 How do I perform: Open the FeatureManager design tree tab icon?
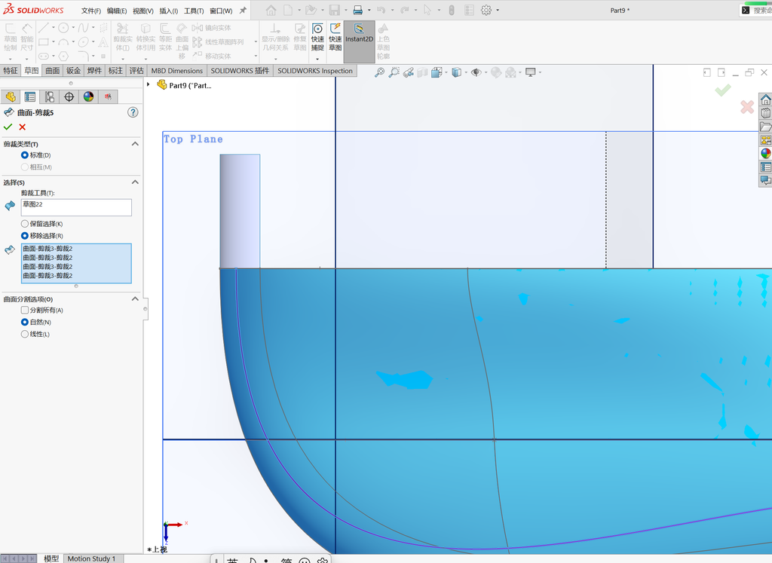pos(11,96)
